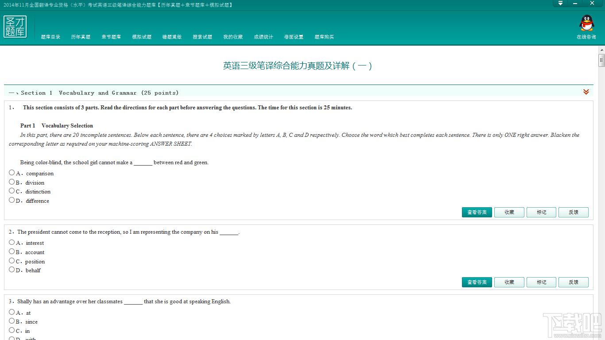Select option B since for question 3
605x340 pixels.
tap(12, 321)
